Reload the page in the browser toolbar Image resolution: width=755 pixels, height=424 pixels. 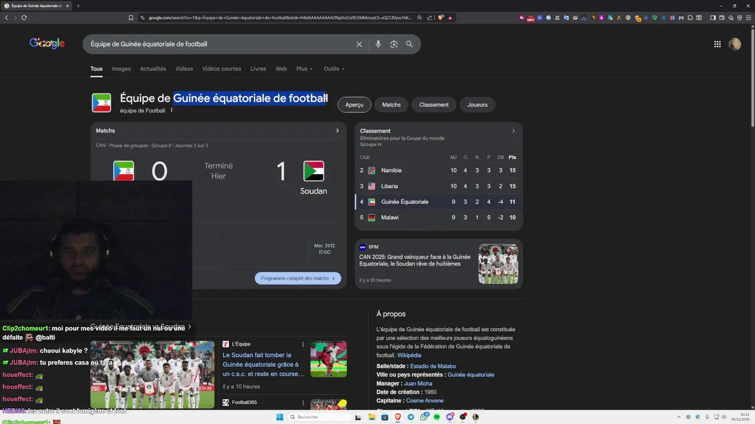[x=24, y=18]
